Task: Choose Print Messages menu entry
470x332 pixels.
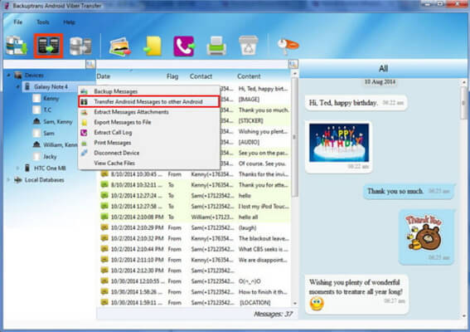Action: click(x=149, y=143)
